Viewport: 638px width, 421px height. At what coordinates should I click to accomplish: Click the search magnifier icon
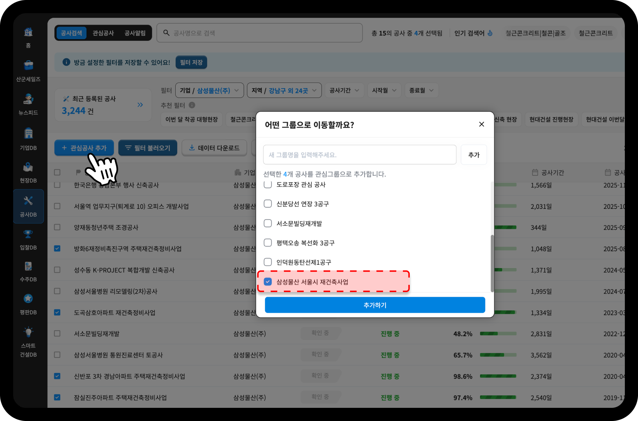[x=166, y=33]
